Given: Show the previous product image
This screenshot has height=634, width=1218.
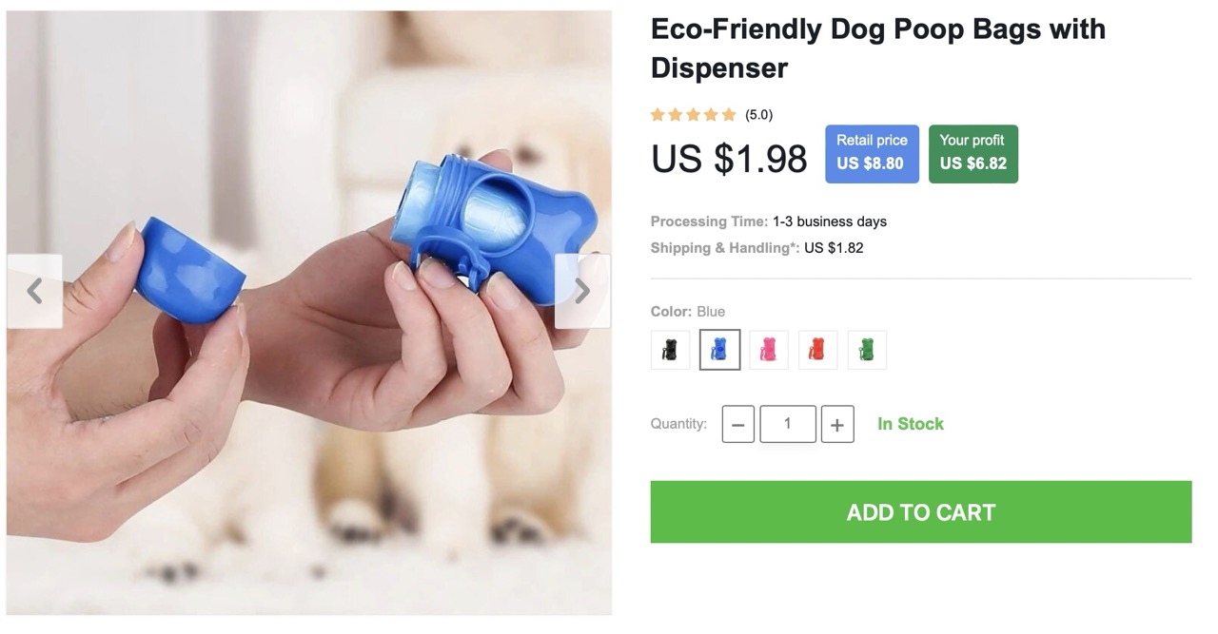Looking at the screenshot, I should pyautogui.click(x=34, y=291).
